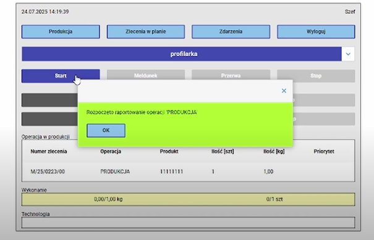Click the 0,00/1,00 kg progress bar
This screenshot has height=240, width=374.
click(x=108, y=199)
